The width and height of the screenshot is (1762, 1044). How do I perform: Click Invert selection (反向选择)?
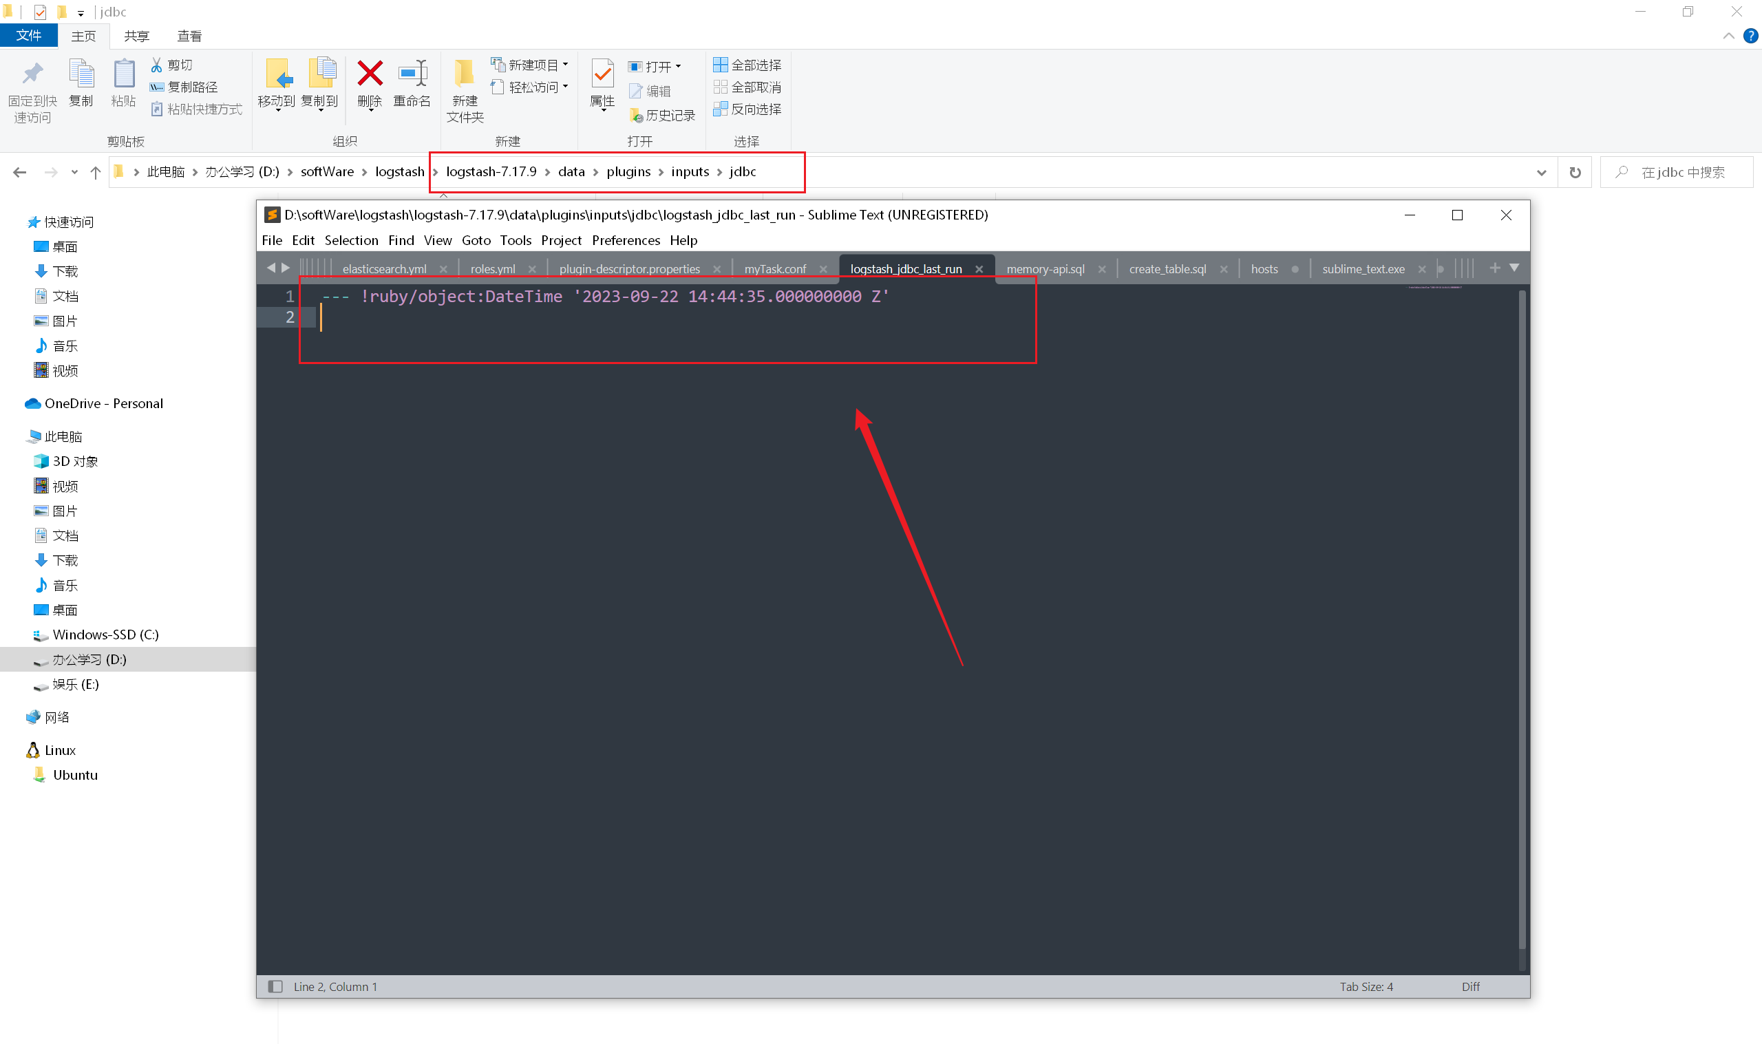coord(747,109)
